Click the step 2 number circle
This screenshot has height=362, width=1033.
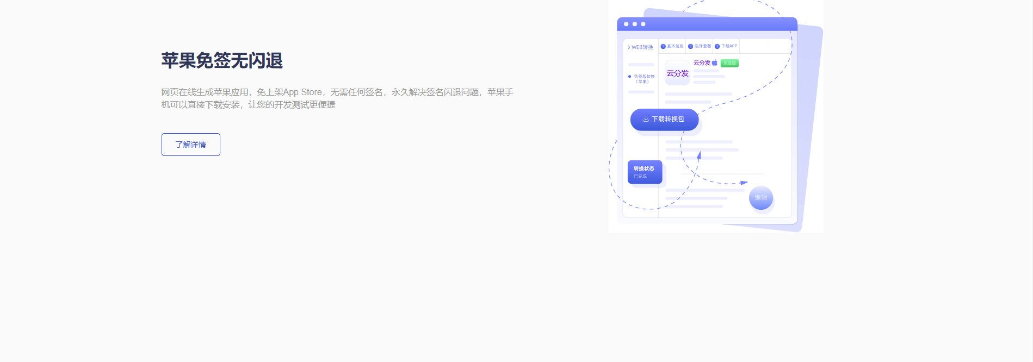pyautogui.click(x=690, y=47)
